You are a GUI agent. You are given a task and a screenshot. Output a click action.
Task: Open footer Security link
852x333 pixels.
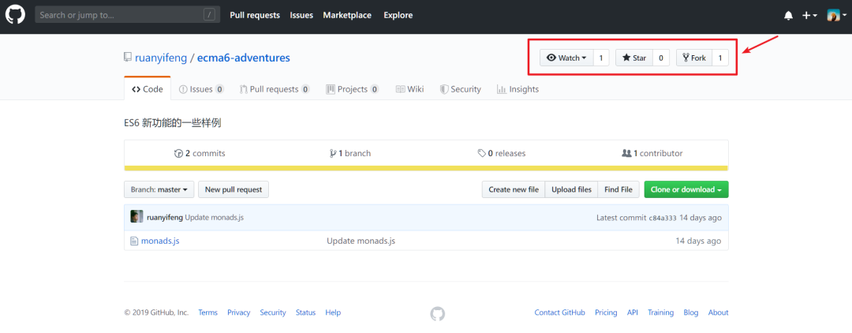[x=273, y=312]
